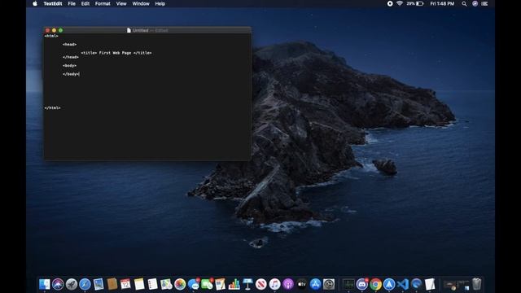Image resolution: width=521 pixels, height=293 pixels.
Task: Open Notes from the Dock
Action: [x=139, y=284]
